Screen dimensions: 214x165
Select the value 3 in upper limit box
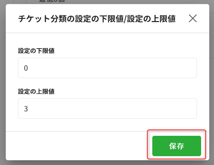[26, 109]
